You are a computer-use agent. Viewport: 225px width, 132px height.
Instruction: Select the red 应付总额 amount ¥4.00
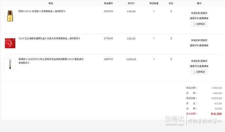tap(216, 114)
